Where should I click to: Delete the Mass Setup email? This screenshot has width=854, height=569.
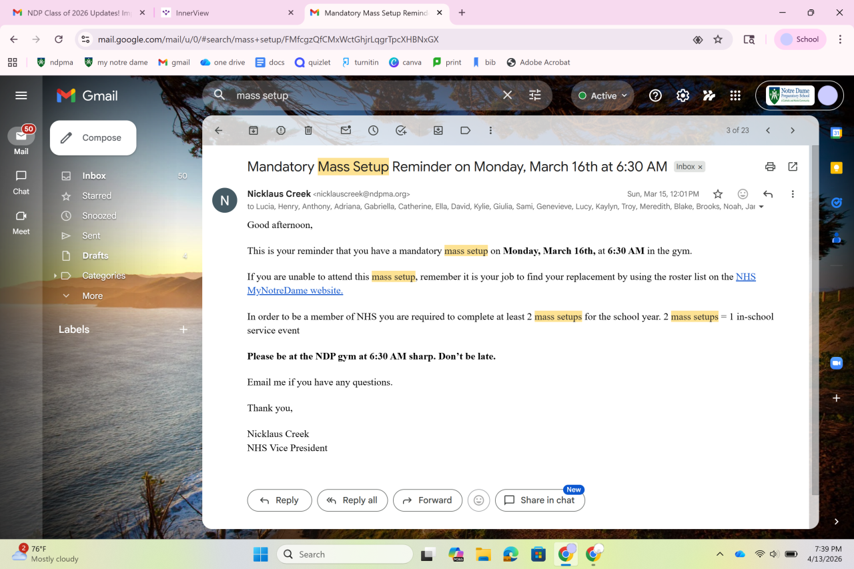click(308, 131)
